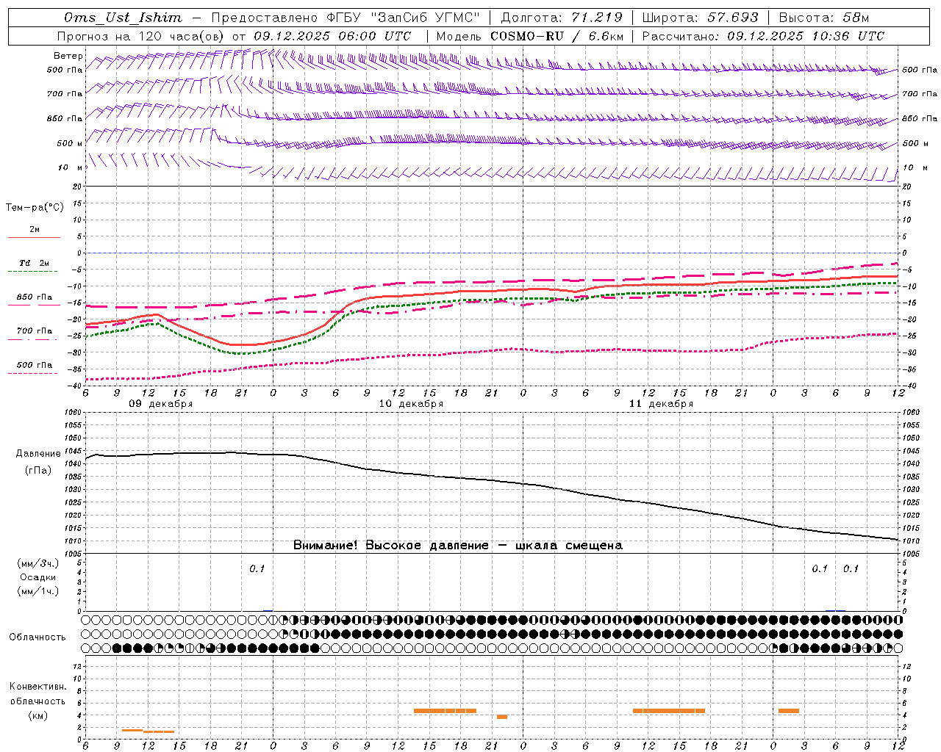Viewport: 941px width, 752px height.
Task: Click the Конвективн. convective cloud label
Action: (37, 687)
